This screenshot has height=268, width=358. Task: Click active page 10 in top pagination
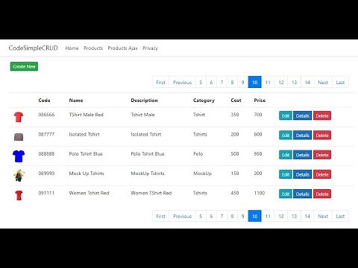pyautogui.click(x=255, y=82)
